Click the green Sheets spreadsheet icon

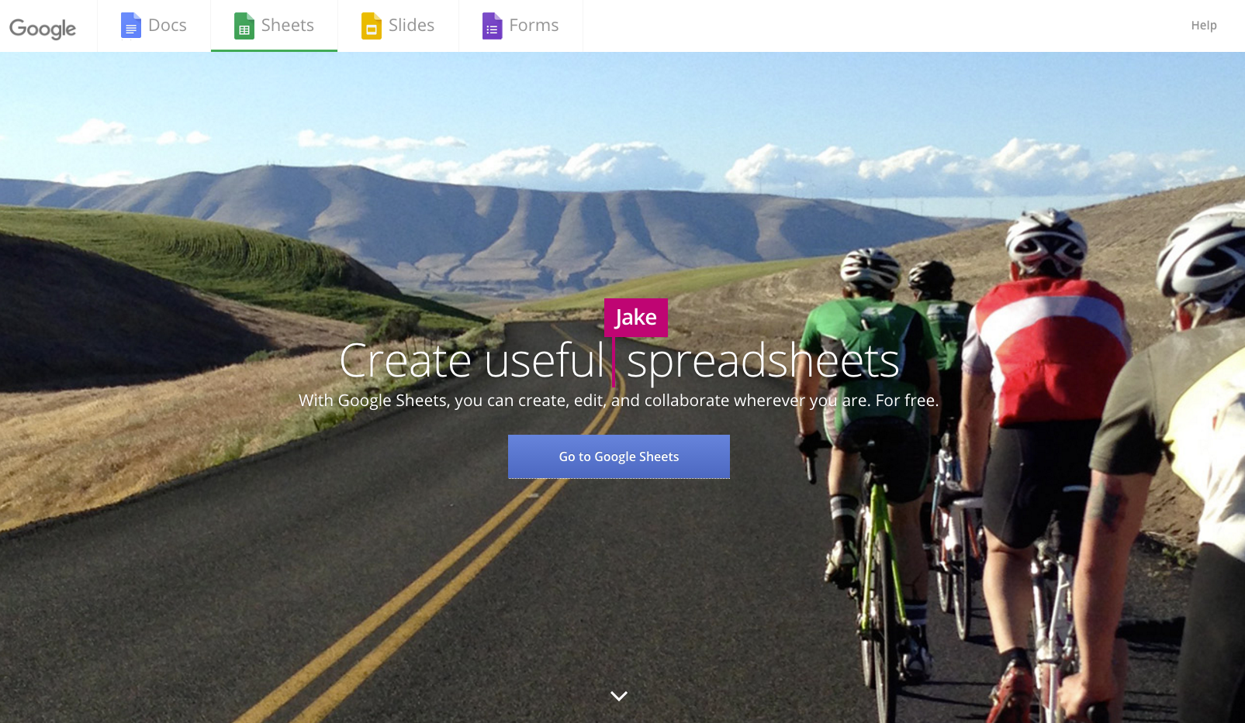click(244, 26)
